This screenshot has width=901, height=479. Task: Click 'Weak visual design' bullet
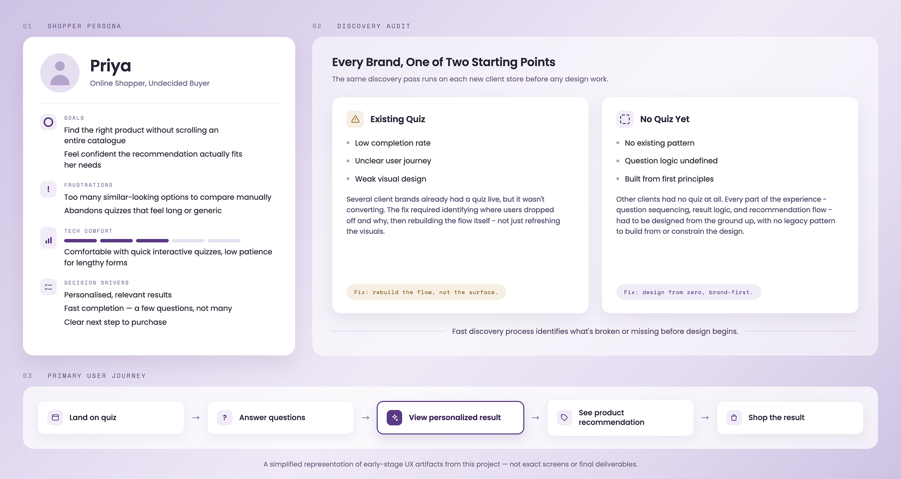(391, 179)
